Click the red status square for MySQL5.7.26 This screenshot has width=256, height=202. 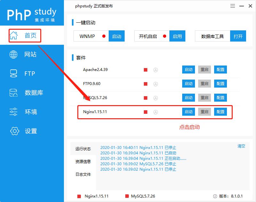145,98
